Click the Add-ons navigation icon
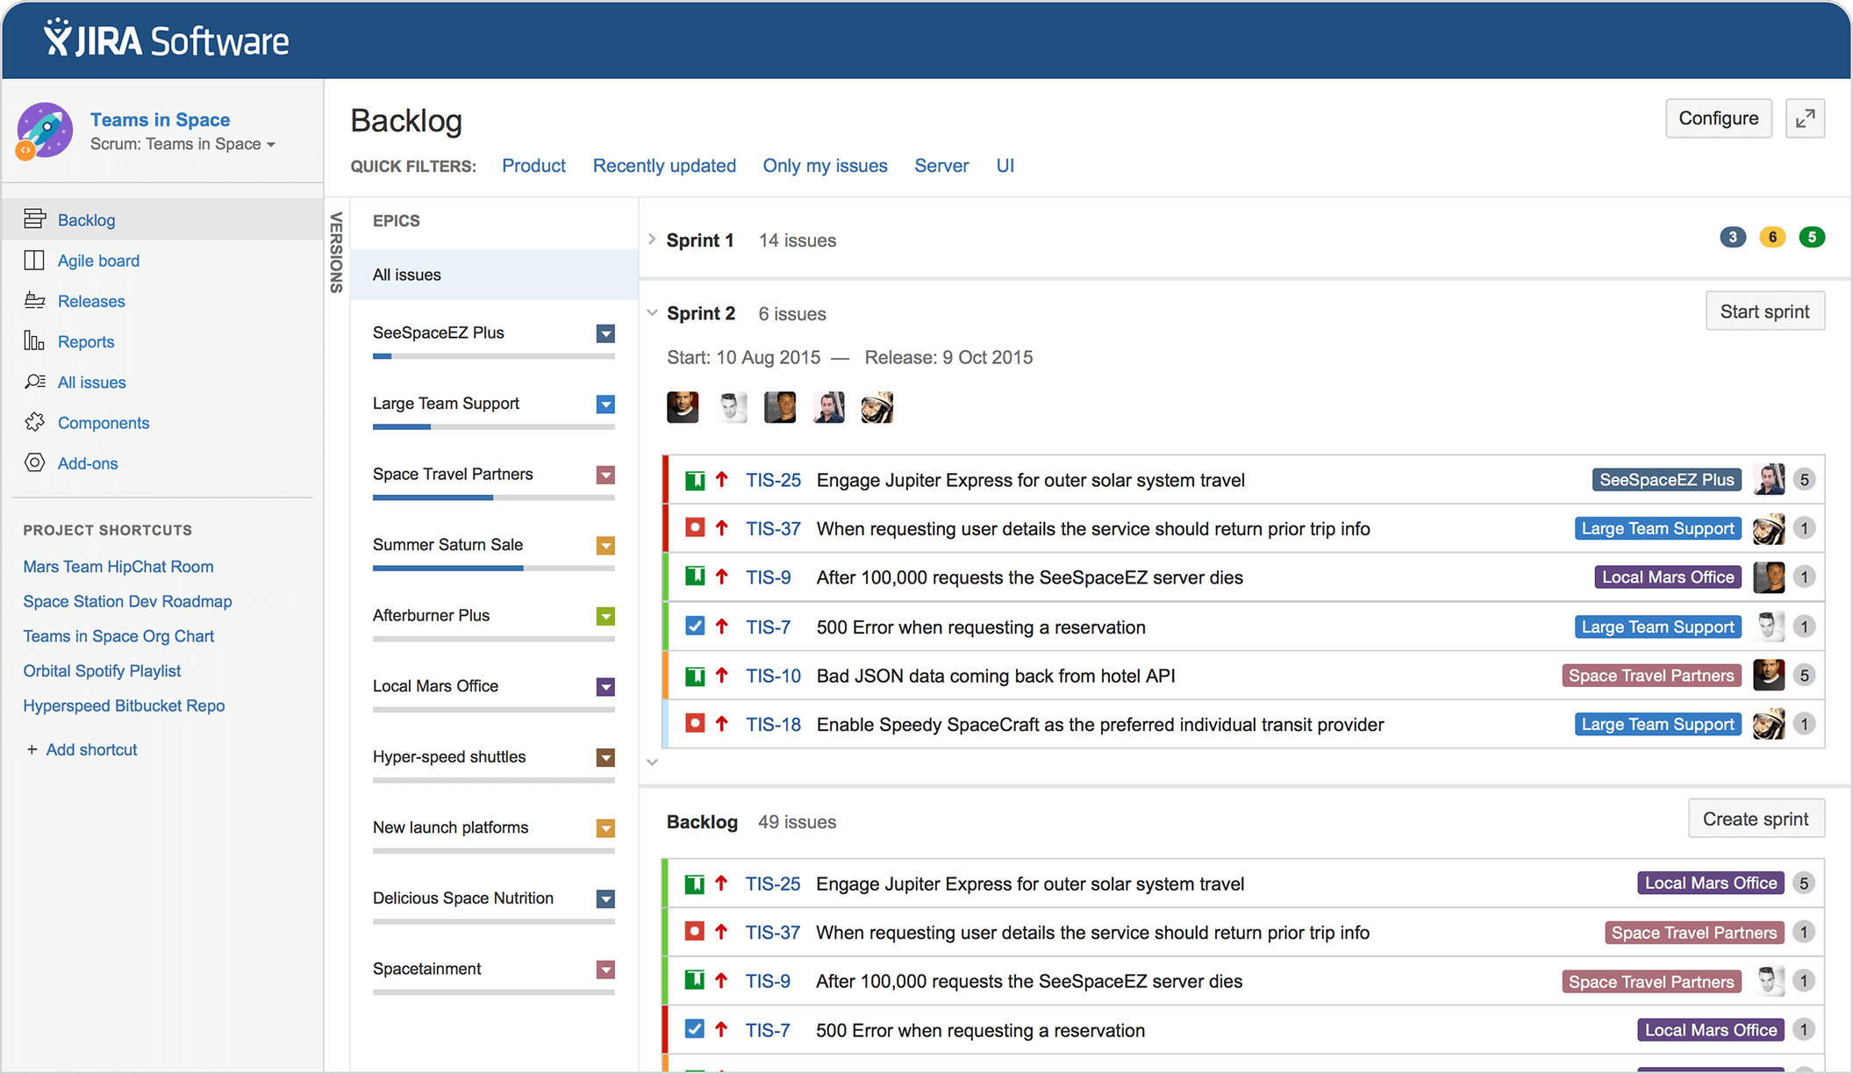 point(34,464)
